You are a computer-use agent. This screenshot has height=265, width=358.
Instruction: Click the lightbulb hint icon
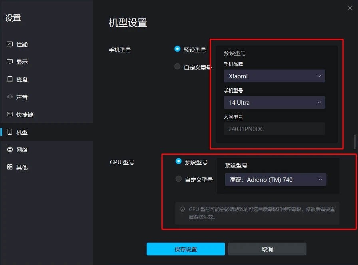pos(183,209)
